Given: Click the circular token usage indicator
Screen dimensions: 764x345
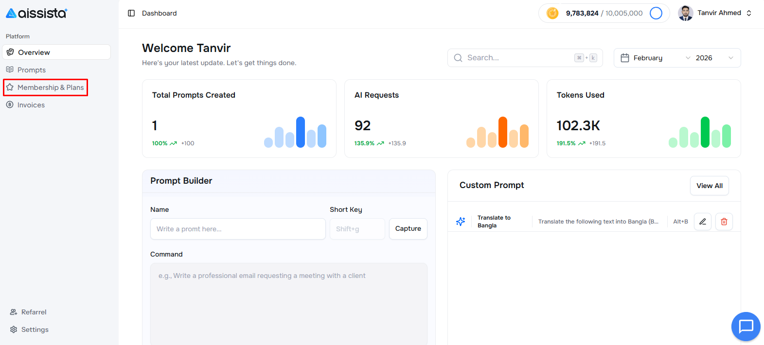Looking at the screenshot, I should click(656, 13).
